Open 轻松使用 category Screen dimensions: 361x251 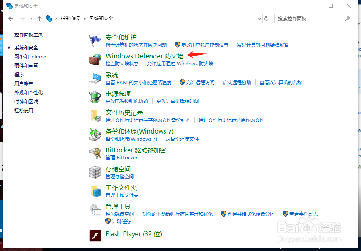click(24, 111)
